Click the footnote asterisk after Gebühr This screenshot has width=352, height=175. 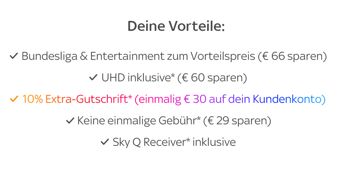click(x=199, y=119)
